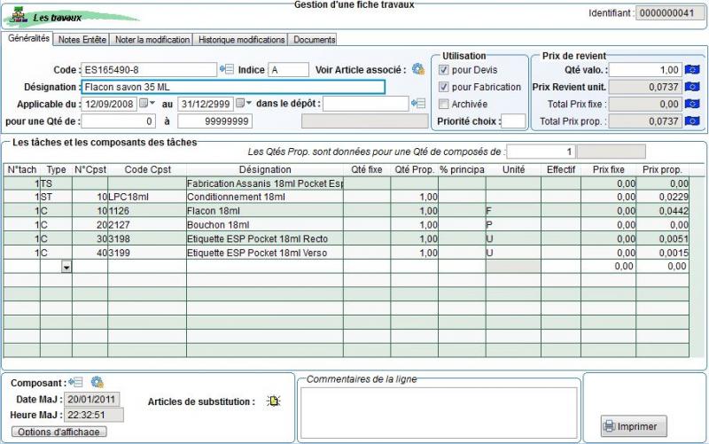Viewport: 709px width, 444px height.
Task: Click the Code field ES165490-8
Action: point(149,70)
